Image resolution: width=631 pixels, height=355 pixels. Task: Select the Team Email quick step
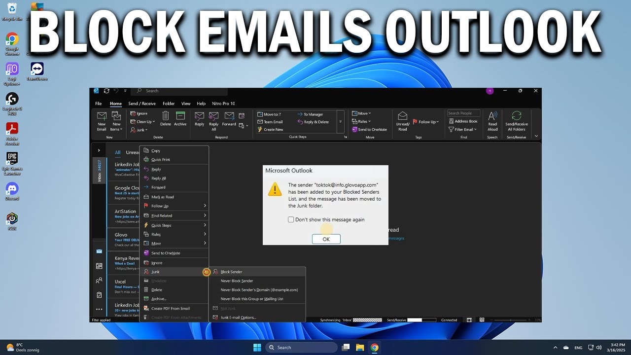(270, 122)
